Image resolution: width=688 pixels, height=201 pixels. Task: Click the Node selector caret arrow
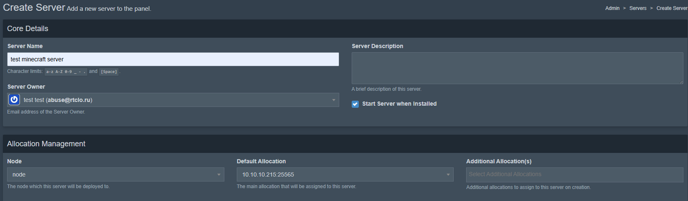[x=219, y=174]
